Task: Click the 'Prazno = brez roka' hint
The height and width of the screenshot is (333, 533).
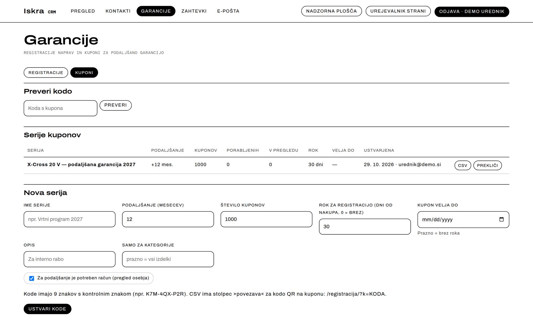Action: pos(439,233)
